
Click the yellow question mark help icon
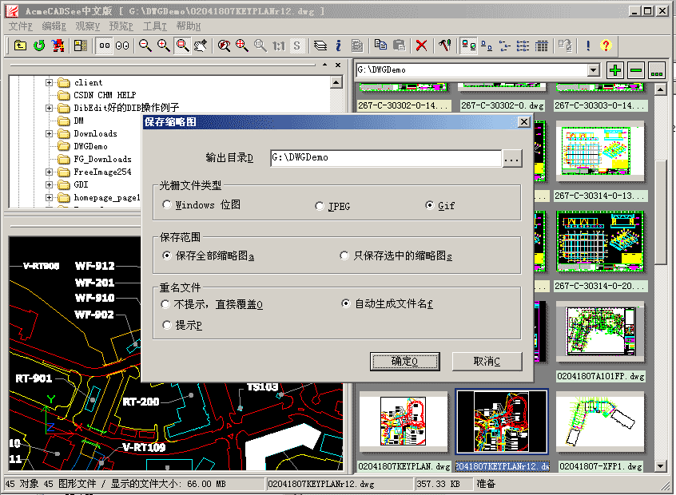(x=606, y=46)
